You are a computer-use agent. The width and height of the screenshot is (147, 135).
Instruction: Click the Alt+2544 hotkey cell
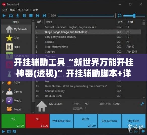point(132,52)
